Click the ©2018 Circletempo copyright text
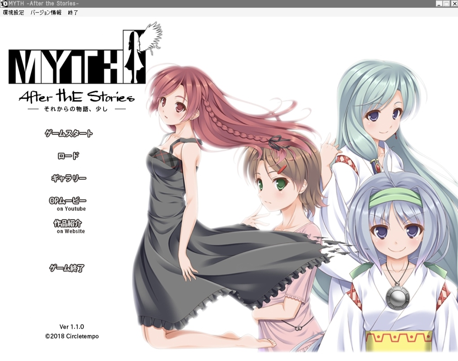Image resolution: width=458 pixels, height=361 pixels. click(72, 336)
